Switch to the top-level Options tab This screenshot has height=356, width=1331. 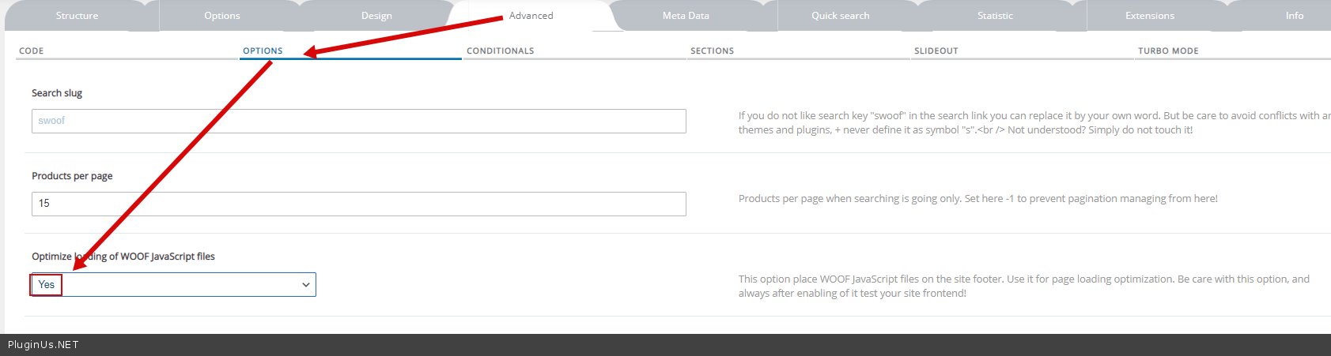[x=221, y=16]
